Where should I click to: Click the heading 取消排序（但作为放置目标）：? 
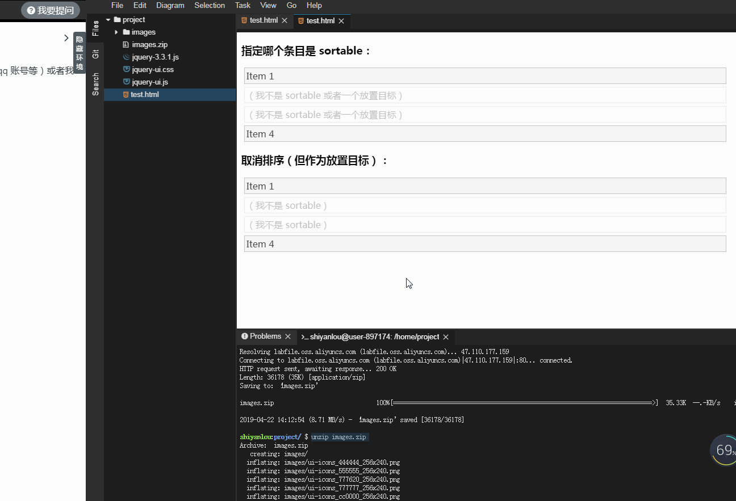(316, 161)
